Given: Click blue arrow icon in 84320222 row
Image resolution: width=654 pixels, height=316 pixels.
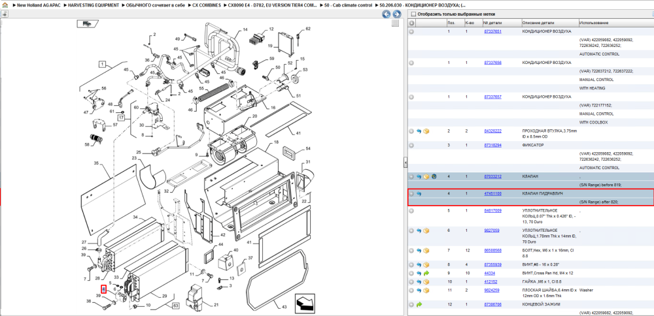Looking at the screenshot, I should point(419,131).
